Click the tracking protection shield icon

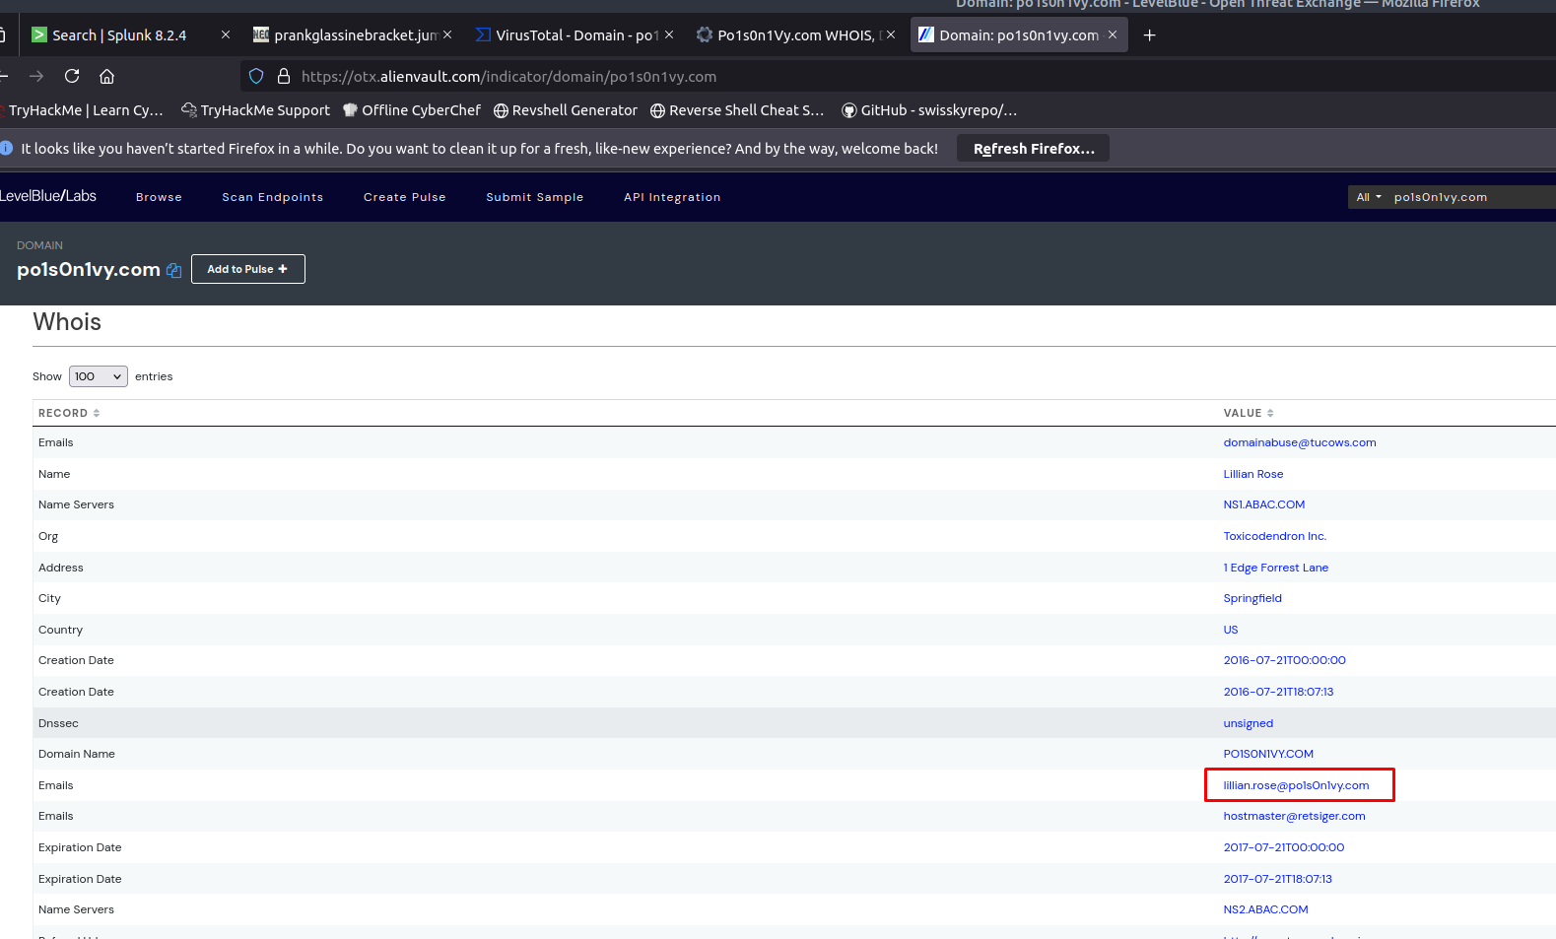pos(256,76)
